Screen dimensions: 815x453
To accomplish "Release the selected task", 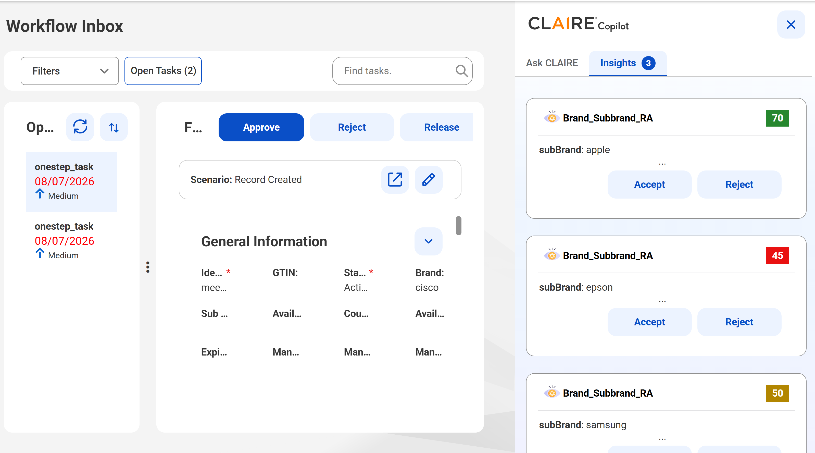I will (436, 127).
